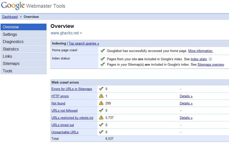Click the help question mark icon next to Index stats
The image size is (229, 145).
tap(210, 59)
